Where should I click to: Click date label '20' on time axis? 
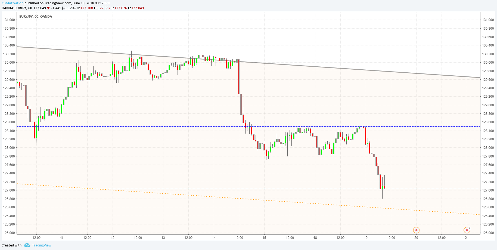pos(416,237)
